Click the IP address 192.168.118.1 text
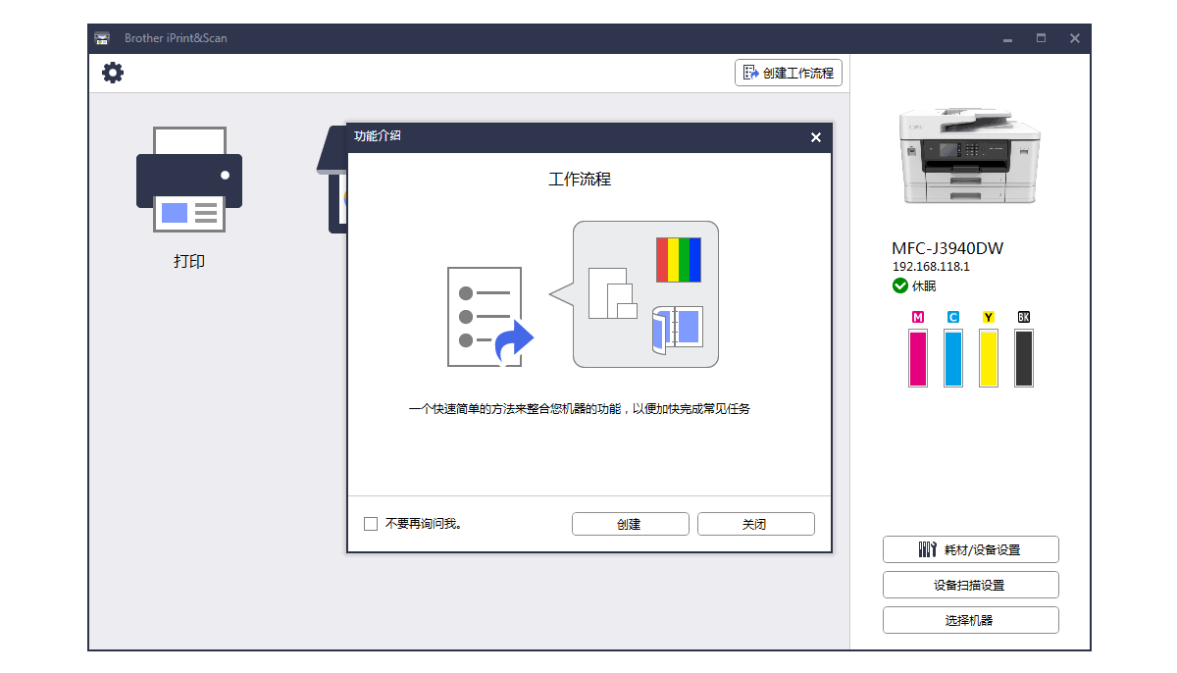The width and height of the screenshot is (1177, 673). click(931, 267)
